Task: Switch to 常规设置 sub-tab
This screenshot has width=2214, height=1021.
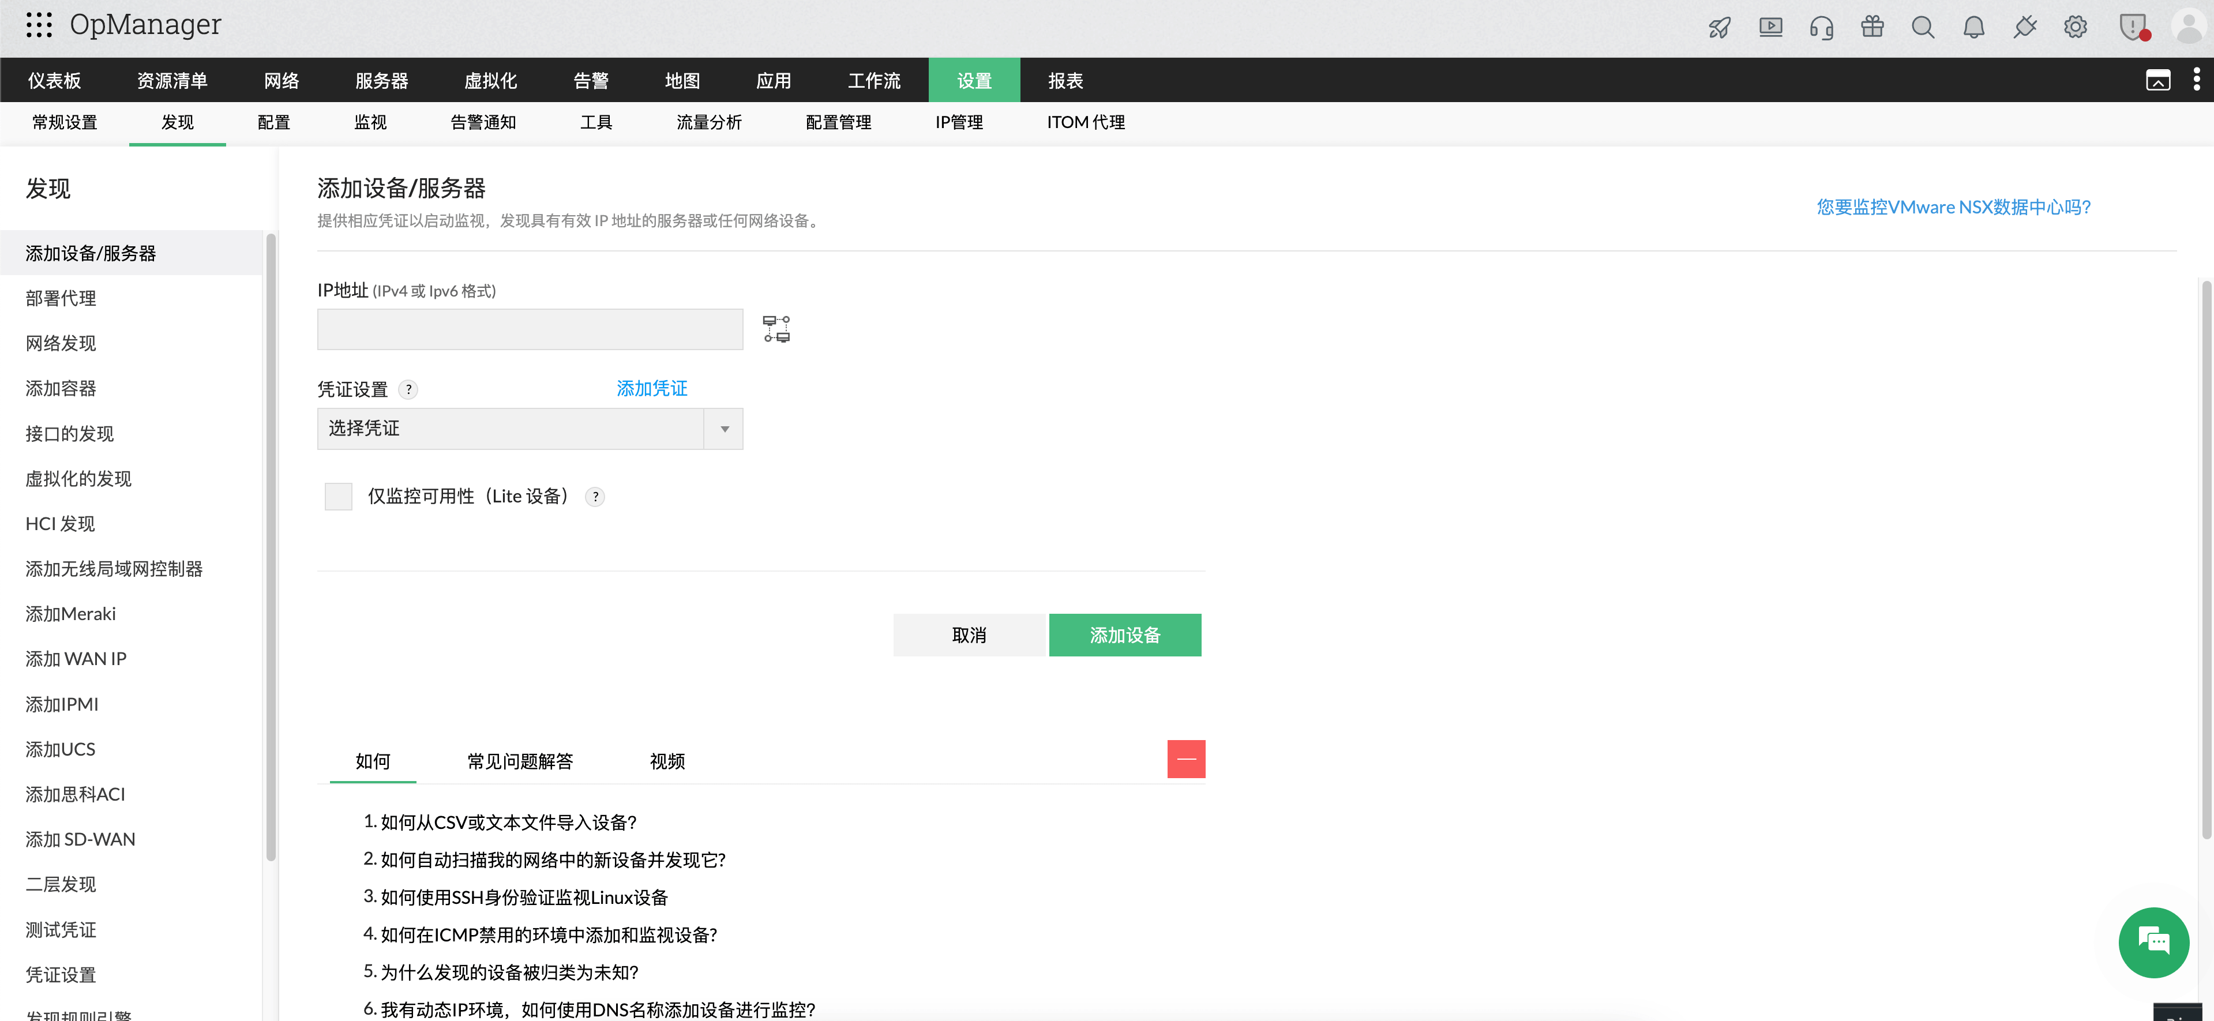Action: click(65, 122)
